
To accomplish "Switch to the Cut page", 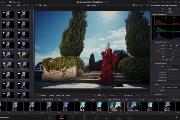I will tap(73, 117).
